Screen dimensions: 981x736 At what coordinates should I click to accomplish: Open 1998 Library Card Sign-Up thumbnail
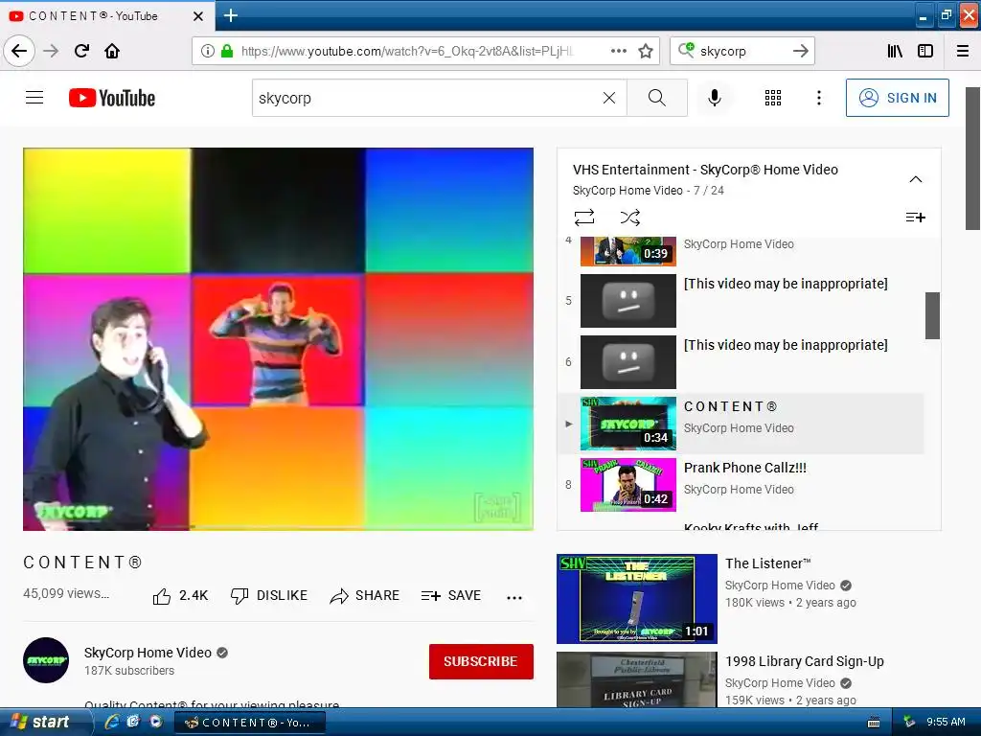pyautogui.click(x=637, y=680)
